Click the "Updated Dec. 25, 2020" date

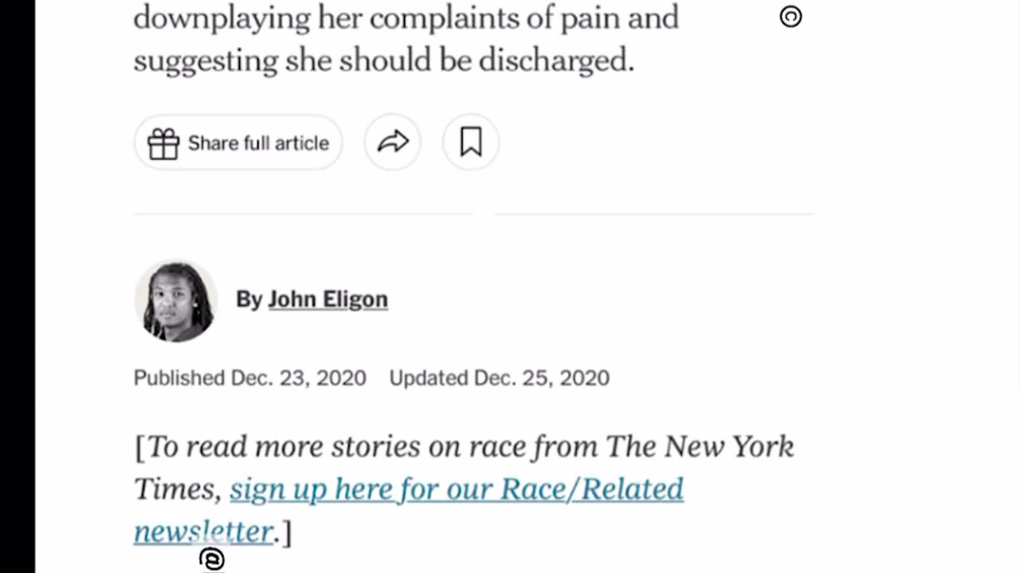pos(499,377)
